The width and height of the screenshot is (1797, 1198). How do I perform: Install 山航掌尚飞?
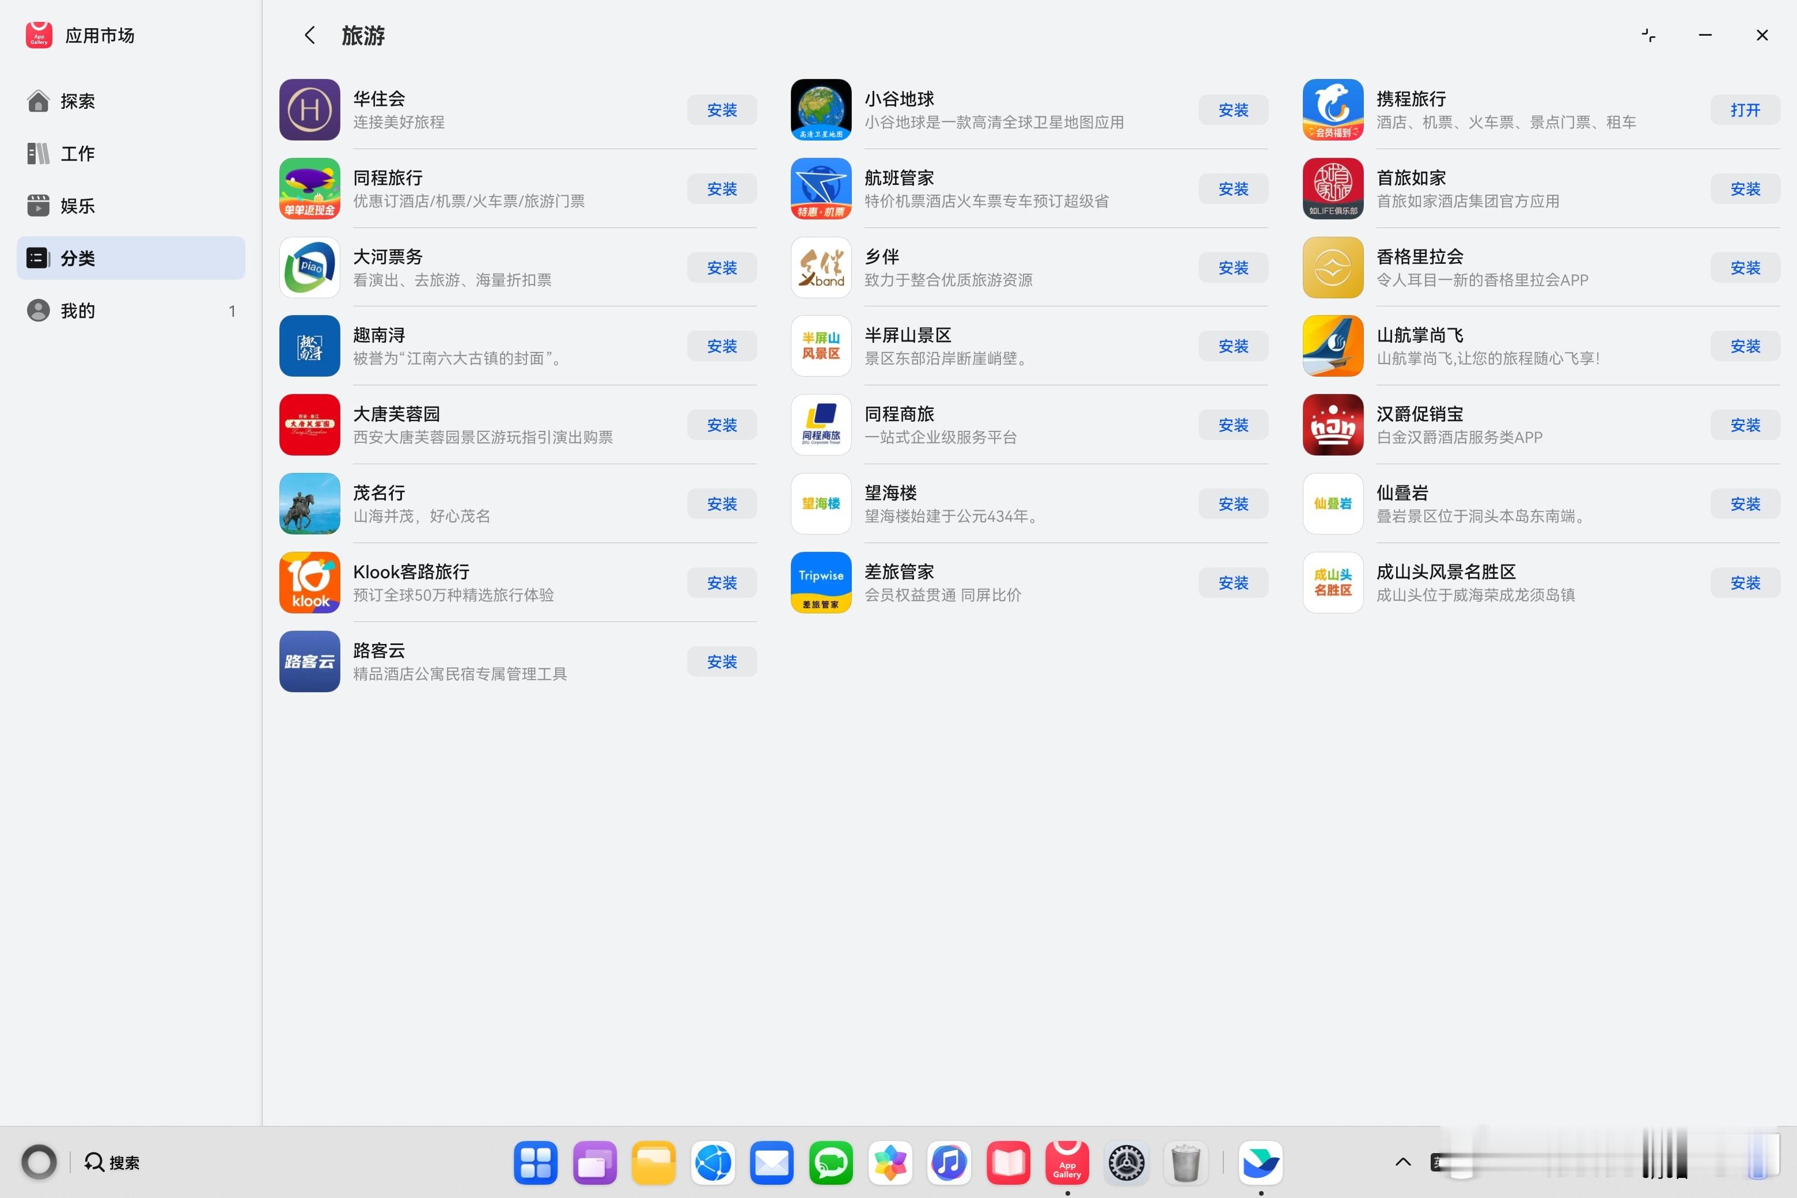pos(1745,346)
